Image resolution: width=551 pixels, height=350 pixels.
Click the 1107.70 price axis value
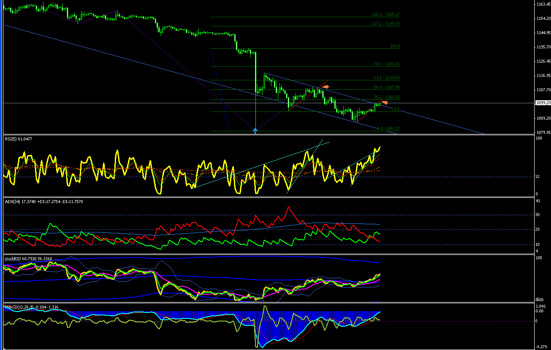tap(543, 90)
